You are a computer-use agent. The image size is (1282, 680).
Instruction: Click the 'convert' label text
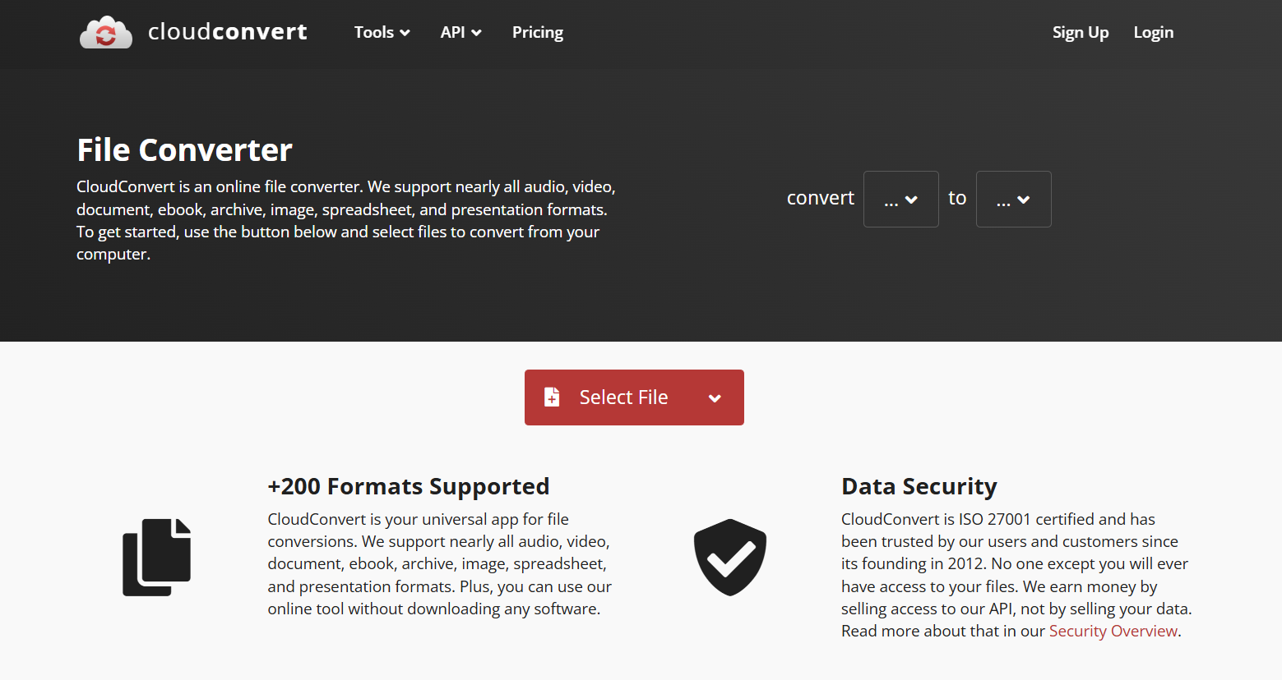coord(821,198)
